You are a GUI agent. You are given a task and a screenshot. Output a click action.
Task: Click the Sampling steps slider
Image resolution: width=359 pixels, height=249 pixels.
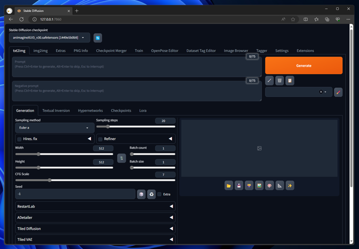pyautogui.click(x=136, y=127)
